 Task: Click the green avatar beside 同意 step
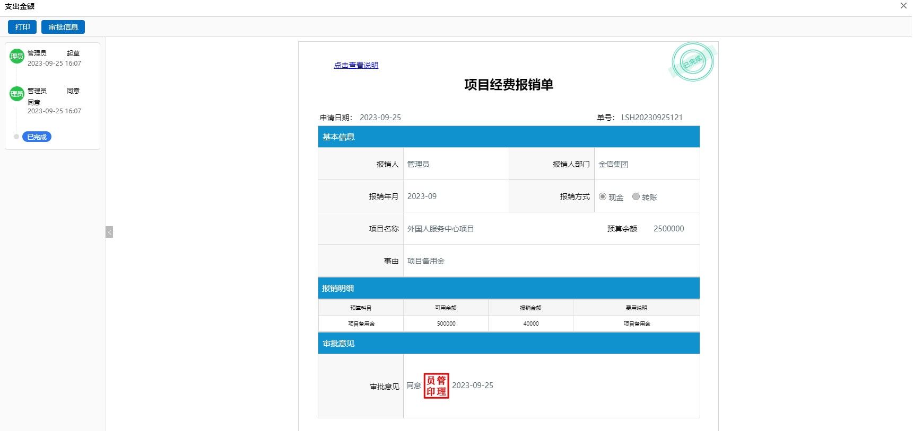point(17,94)
